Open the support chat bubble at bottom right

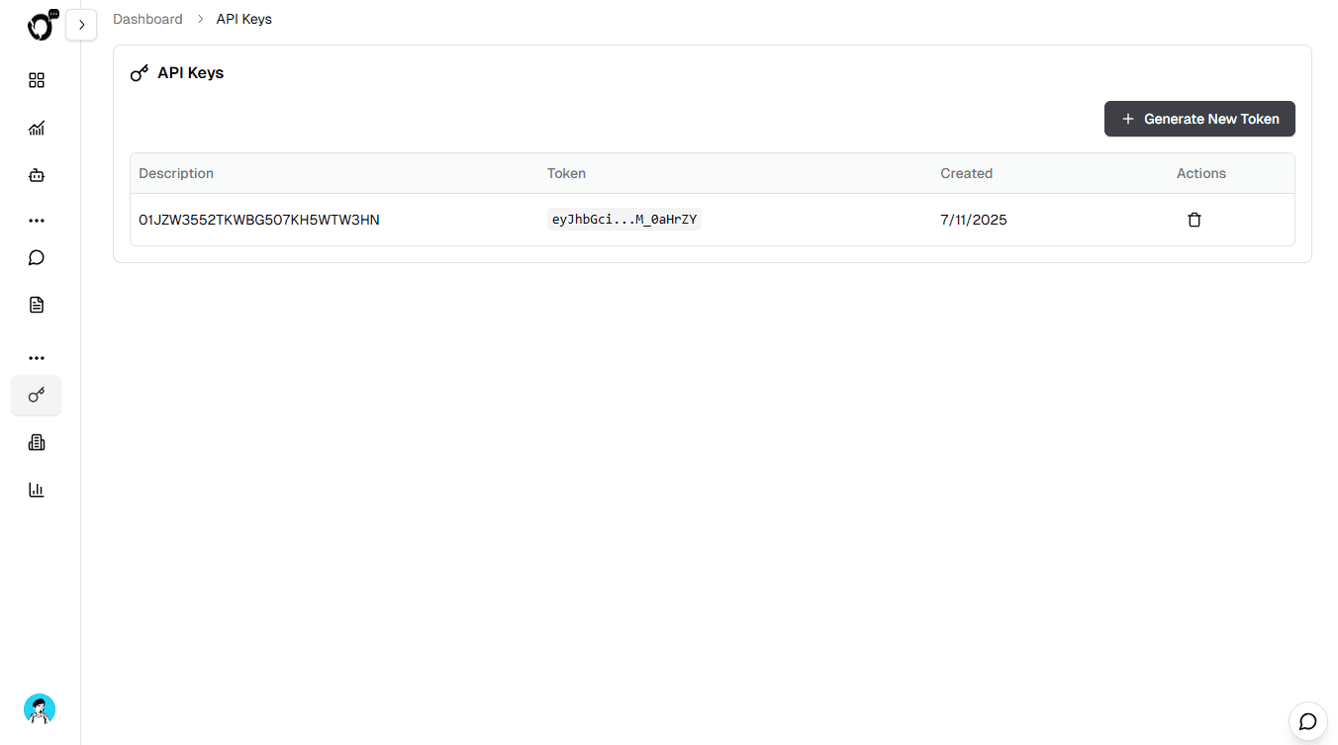tap(1307, 721)
